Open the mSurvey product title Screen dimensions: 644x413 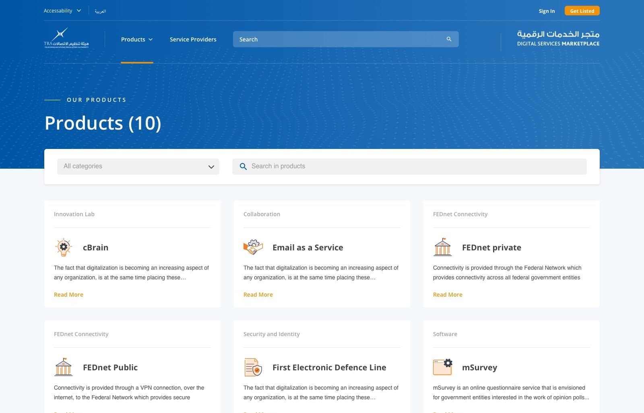[479, 368]
